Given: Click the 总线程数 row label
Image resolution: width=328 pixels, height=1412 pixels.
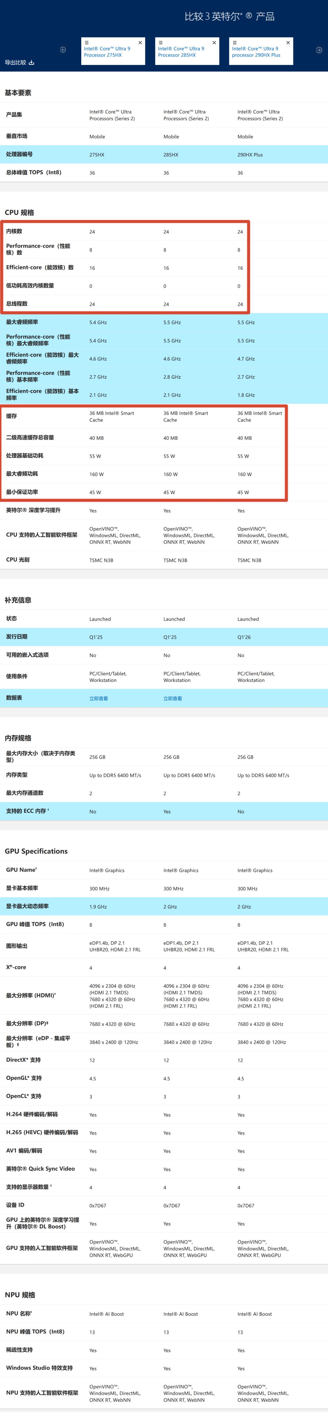Looking at the screenshot, I should coord(16,304).
